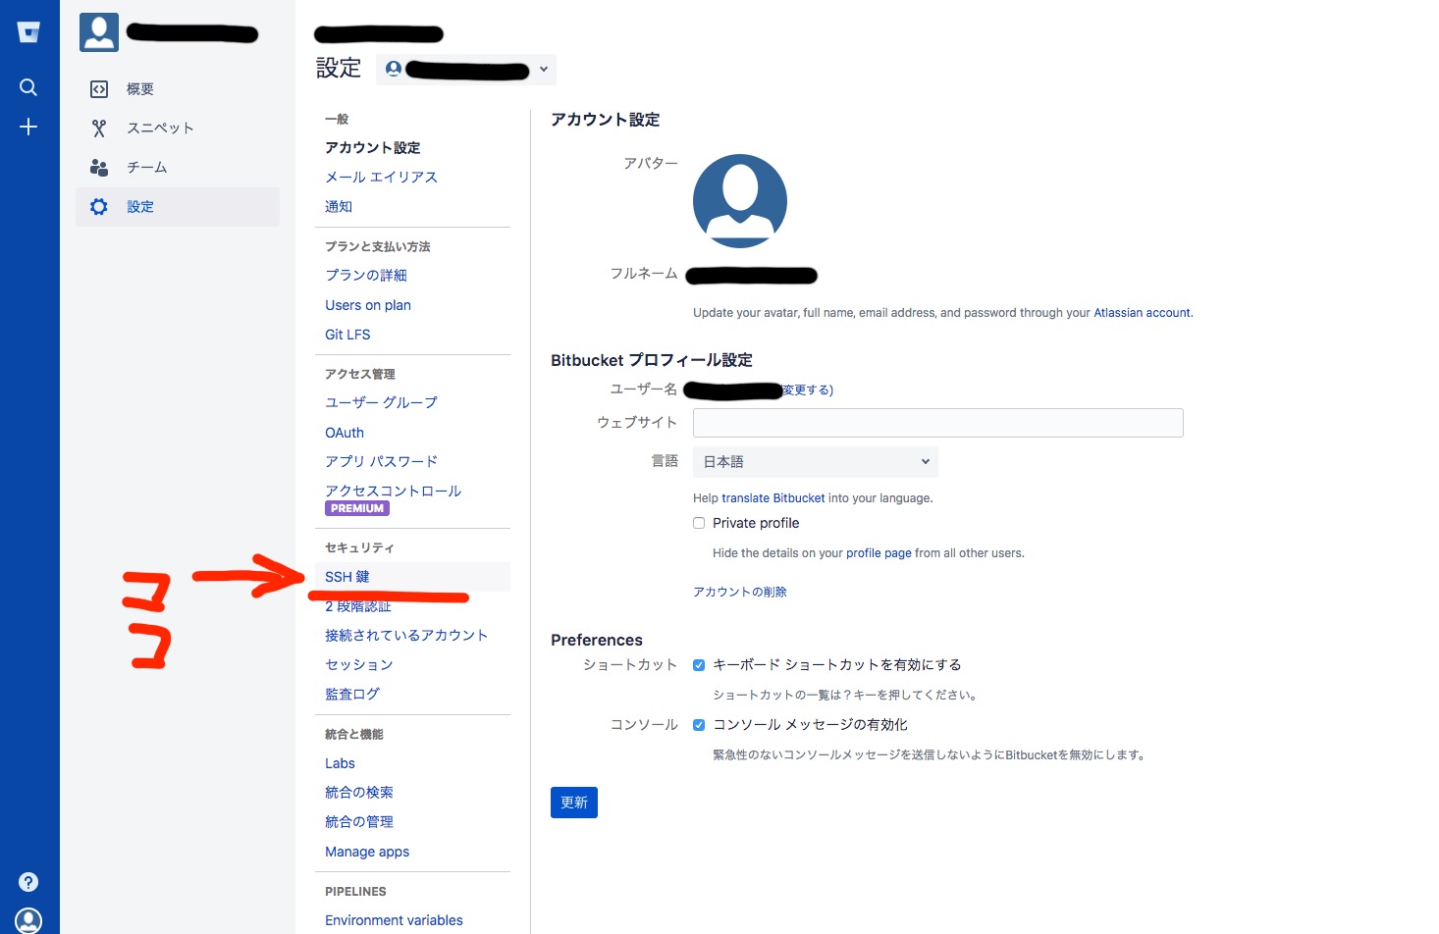Click the Bitbucket logo
The height and width of the screenshot is (934, 1439).
click(28, 30)
